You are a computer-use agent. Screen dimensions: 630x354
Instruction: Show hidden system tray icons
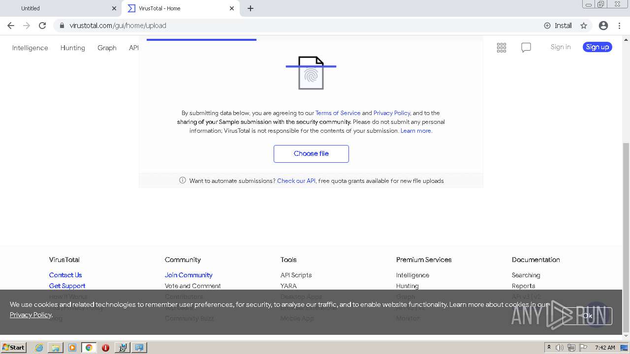549,348
